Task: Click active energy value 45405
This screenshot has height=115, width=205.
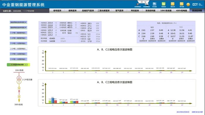Action: (52, 39)
